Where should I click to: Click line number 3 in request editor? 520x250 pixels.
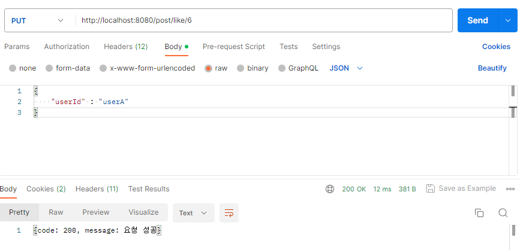point(19,112)
